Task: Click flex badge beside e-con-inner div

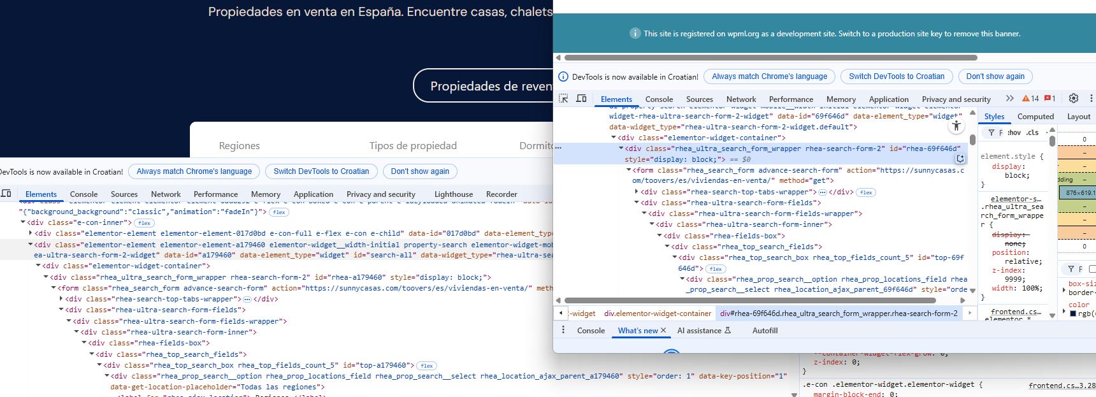Action: click(x=144, y=223)
